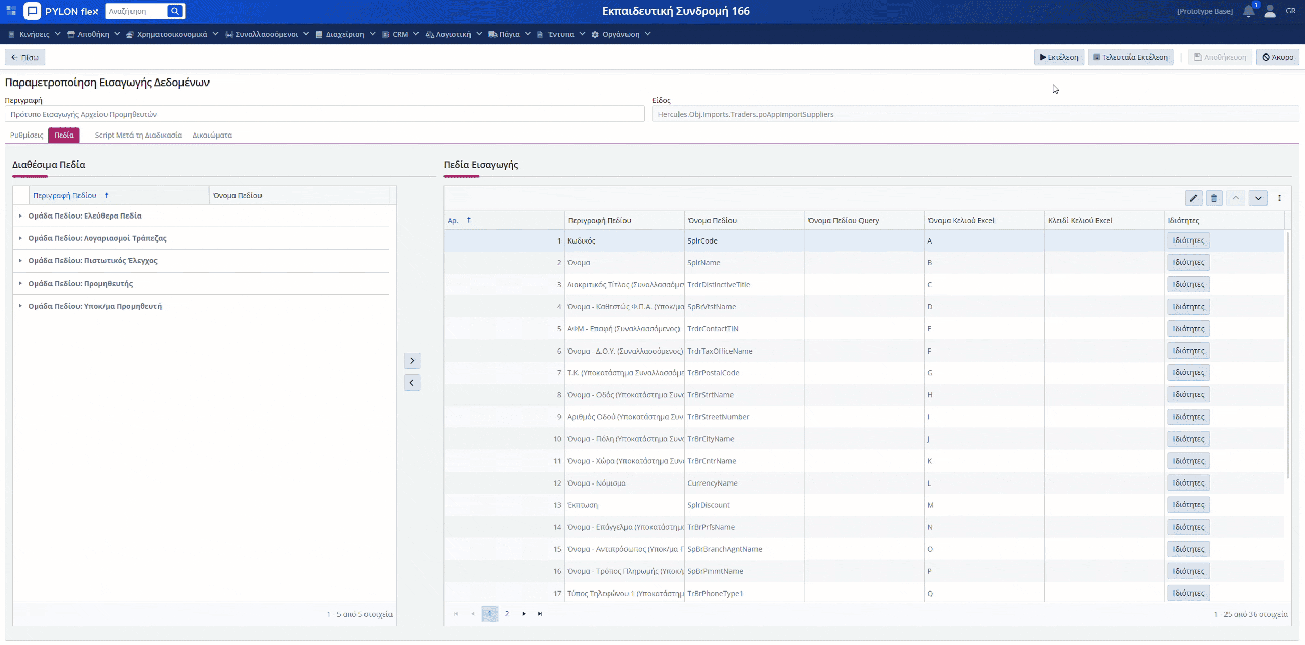Viewport: 1305px width, 645px height.
Task: Open Ιδιότητες for the CurrencyName row
Action: point(1188,483)
